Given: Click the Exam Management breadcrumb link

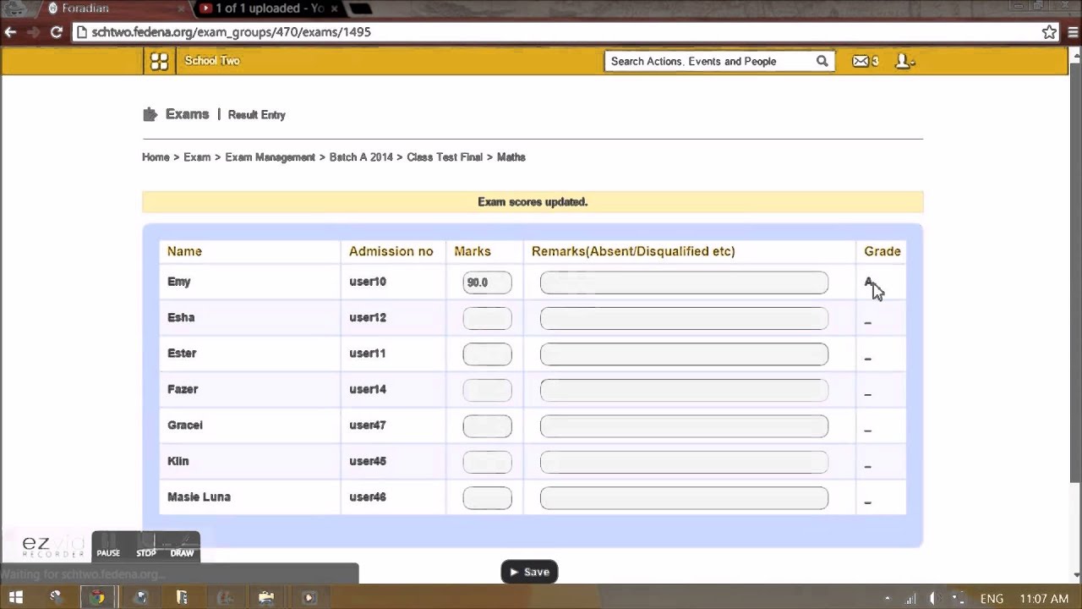Looking at the screenshot, I should pyautogui.click(x=270, y=157).
